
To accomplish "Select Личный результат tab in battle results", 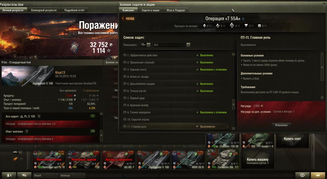I will click(x=13, y=10).
